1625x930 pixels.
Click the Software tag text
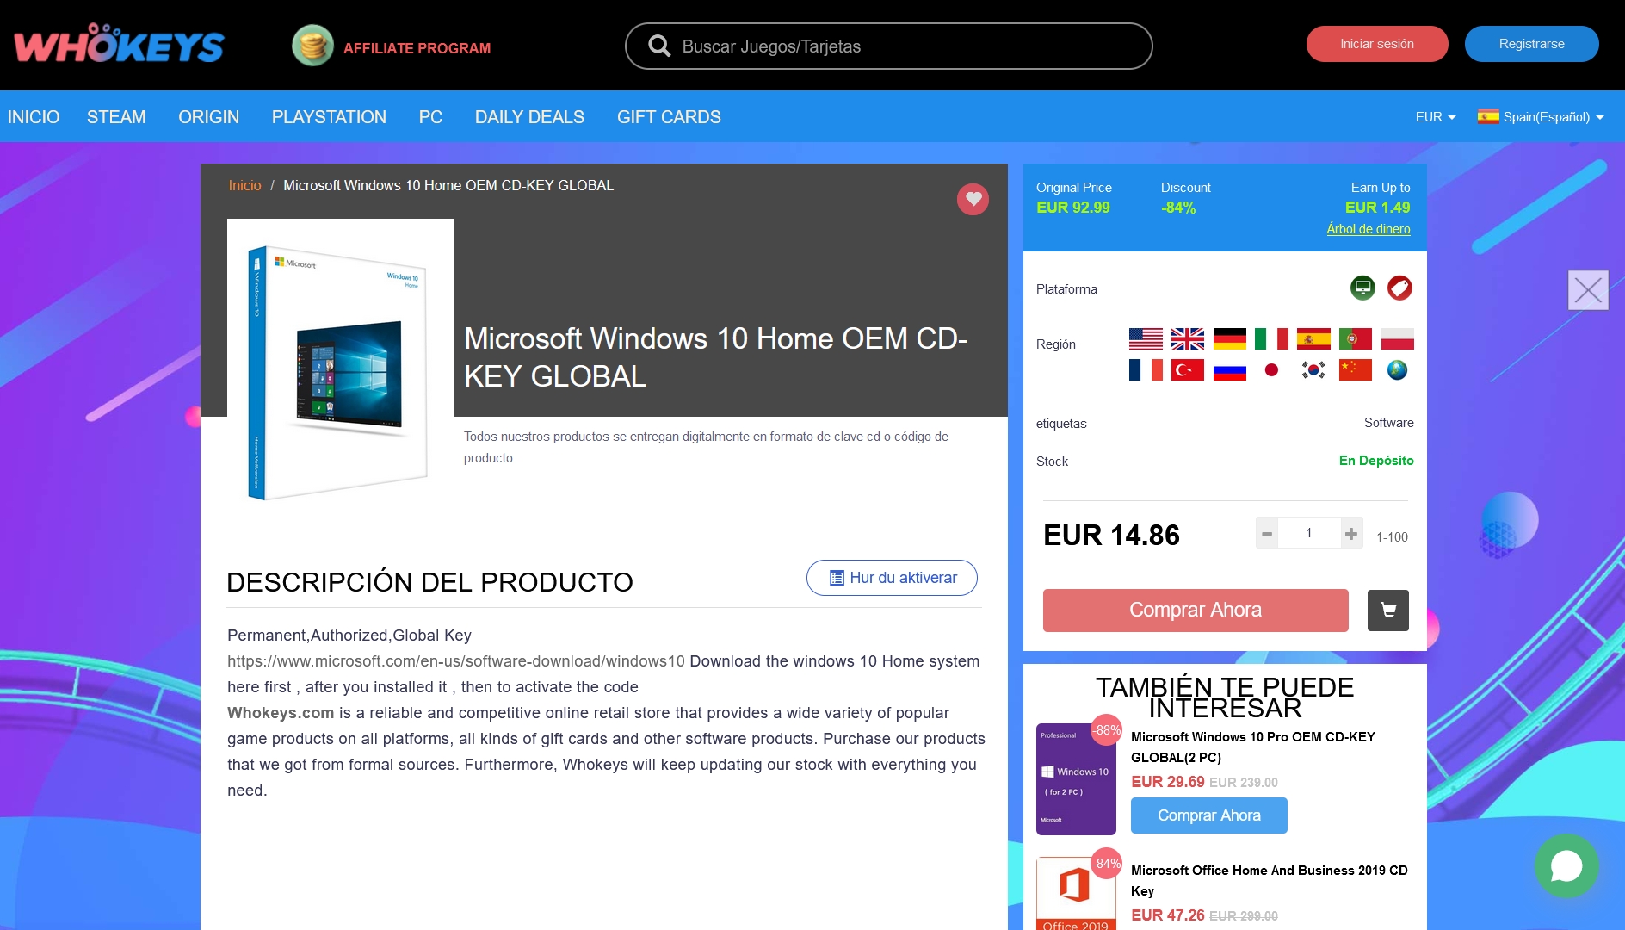tap(1388, 423)
